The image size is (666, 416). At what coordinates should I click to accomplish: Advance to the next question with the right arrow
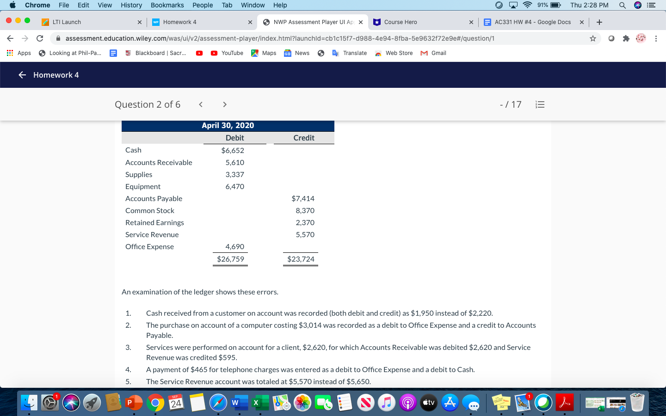(224, 104)
